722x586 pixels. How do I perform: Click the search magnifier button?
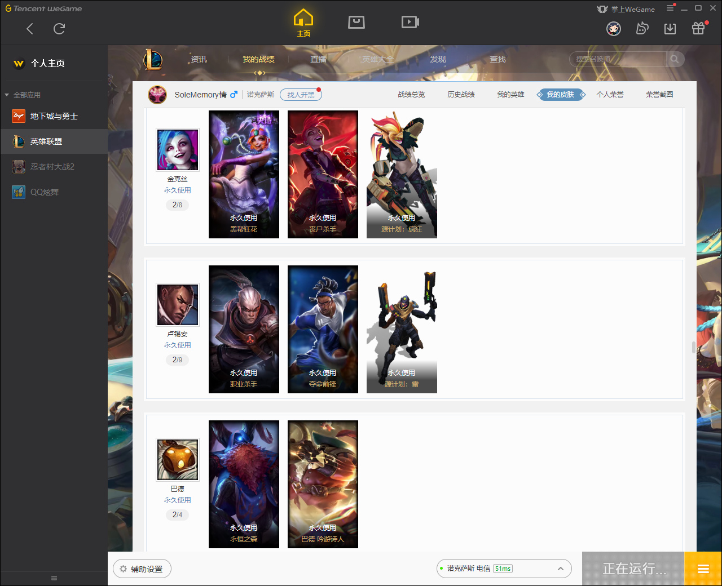tap(675, 59)
